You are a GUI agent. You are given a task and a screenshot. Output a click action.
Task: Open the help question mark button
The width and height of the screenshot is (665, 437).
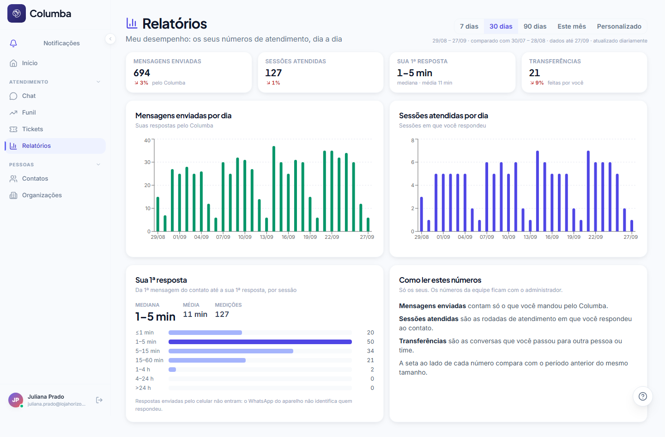coord(642,396)
